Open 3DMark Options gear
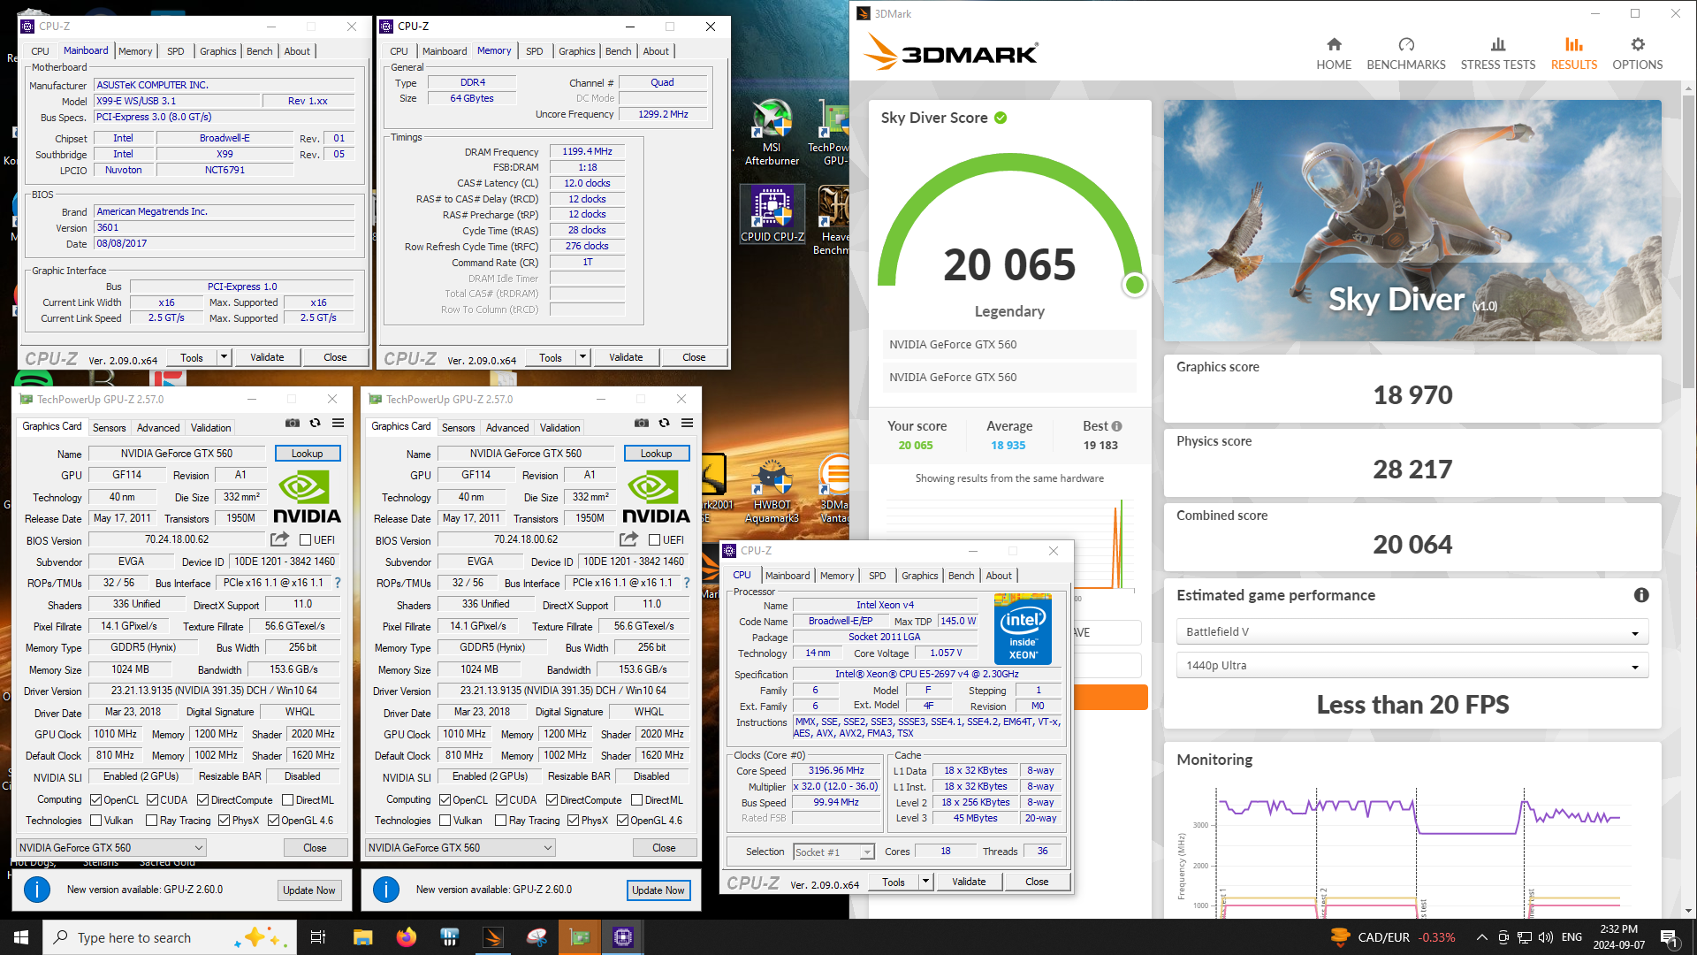This screenshot has height=955, width=1697. pyautogui.click(x=1638, y=53)
